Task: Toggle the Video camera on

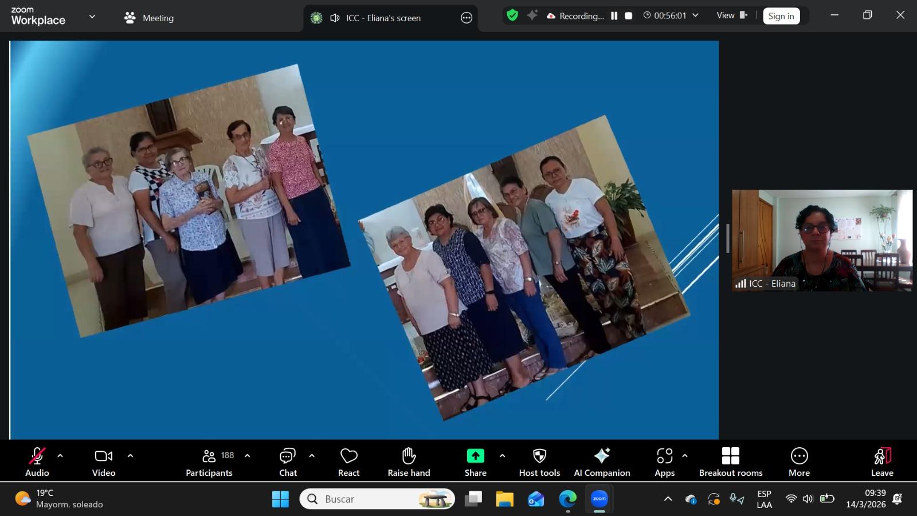Action: pyautogui.click(x=104, y=462)
